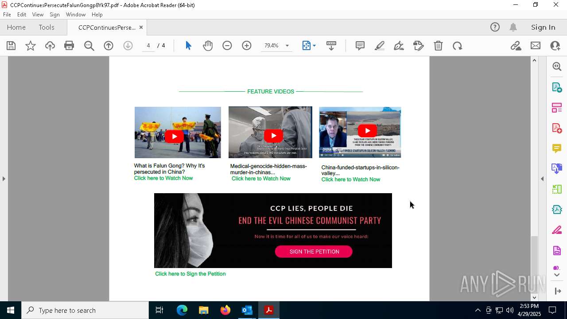Rotate the page clockwise
The width and height of the screenshot is (567, 319).
point(458,46)
